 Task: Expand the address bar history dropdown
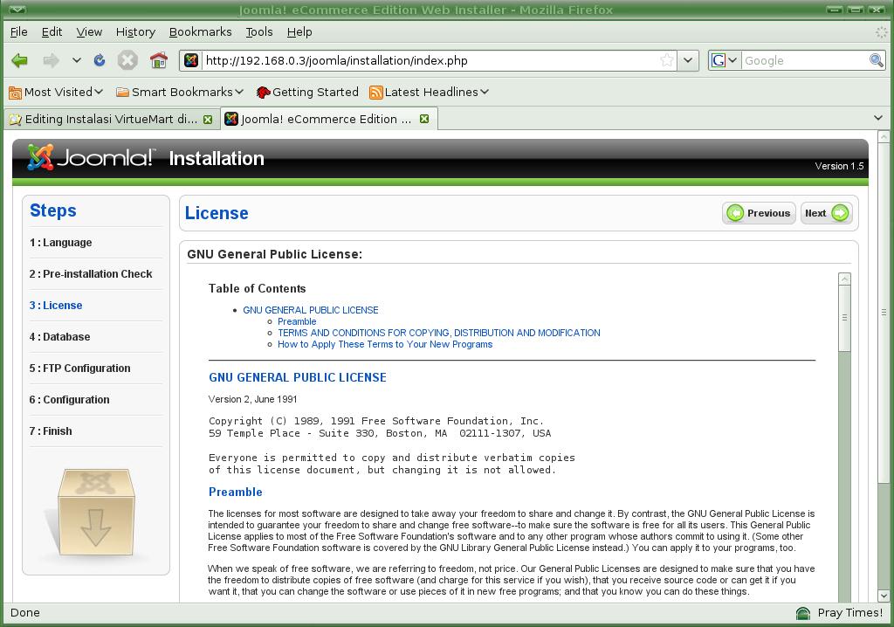pyautogui.click(x=688, y=60)
